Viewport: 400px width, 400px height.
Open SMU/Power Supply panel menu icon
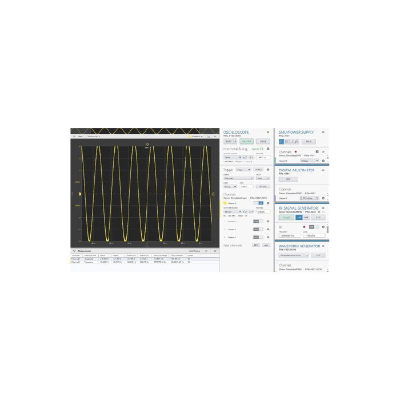coord(323,132)
